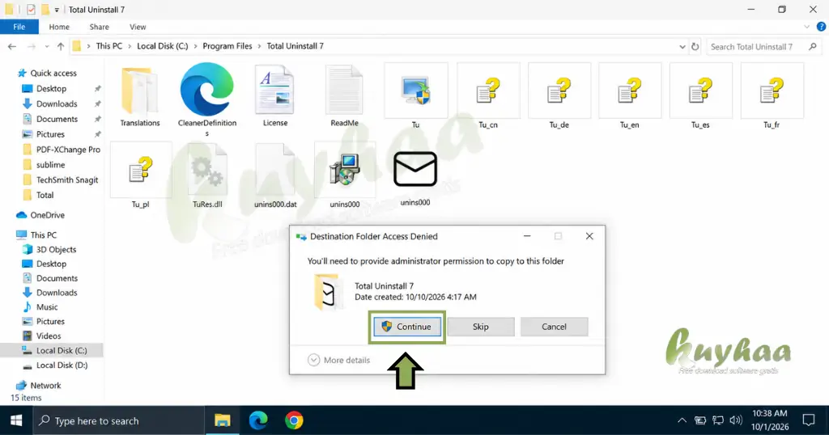The height and width of the screenshot is (435, 829).
Task: Open the Windows Start menu
Action: pos(16,420)
